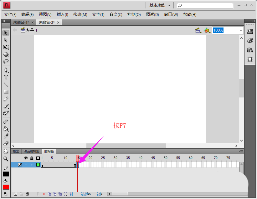This screenshot has width=257, height=199.
Task: Open the 编辑(E) menu
Action: [x=27, y=15]
